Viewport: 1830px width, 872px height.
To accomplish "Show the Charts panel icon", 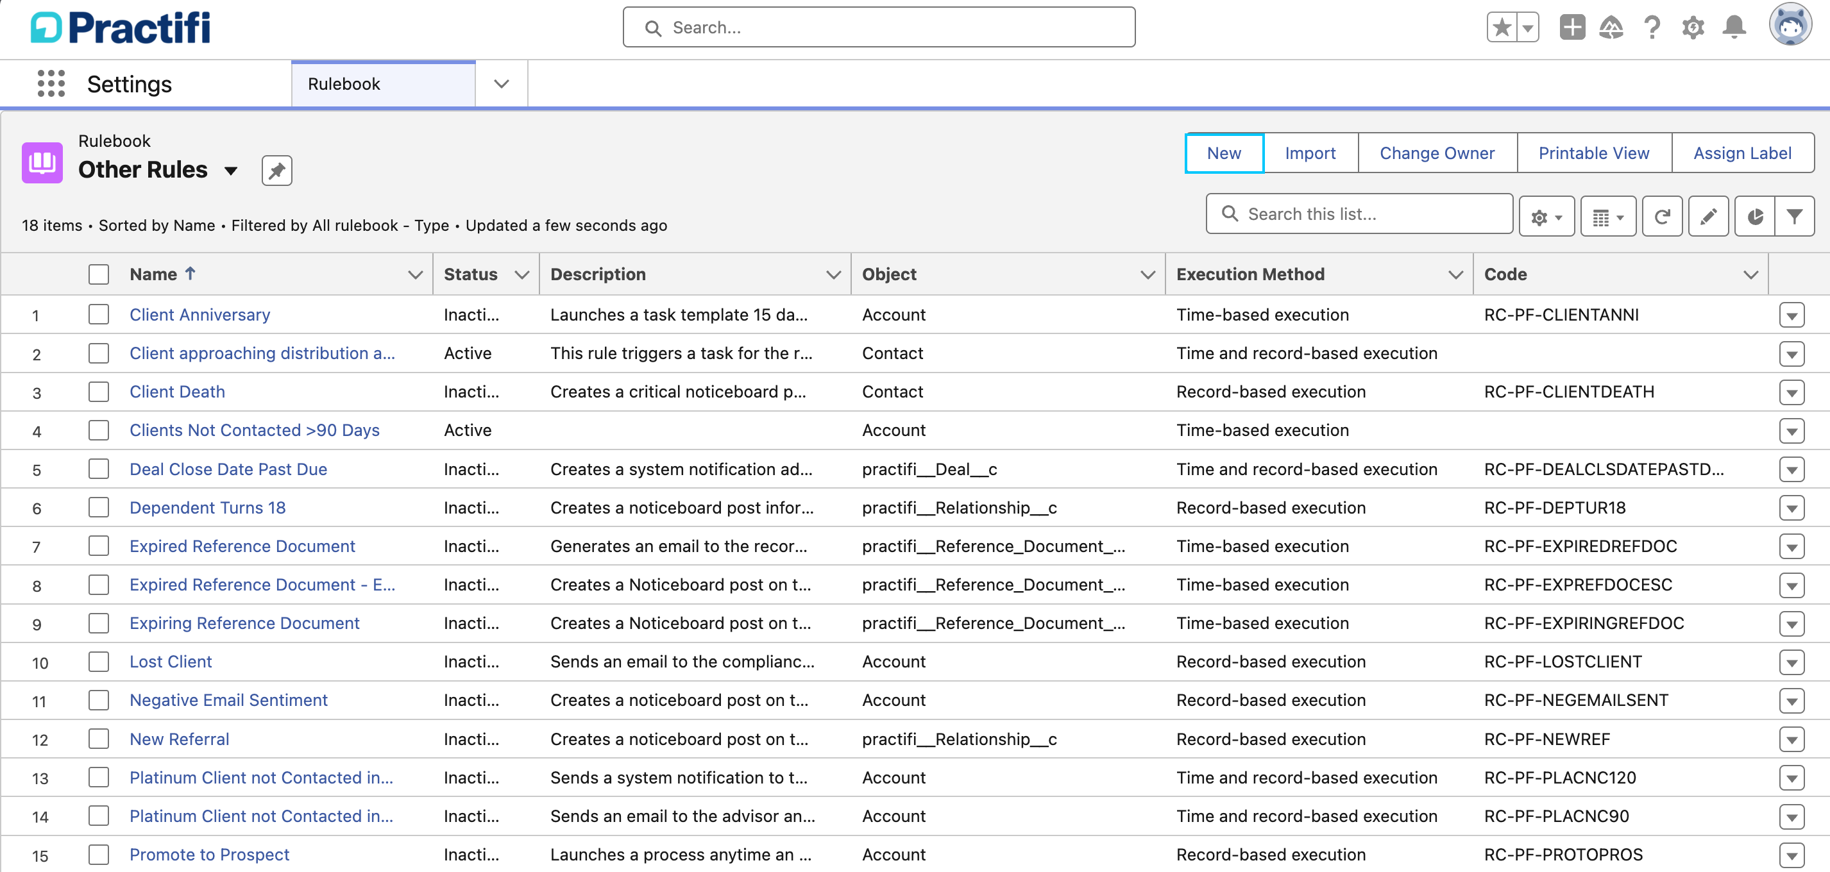I will coord(1755,217).
